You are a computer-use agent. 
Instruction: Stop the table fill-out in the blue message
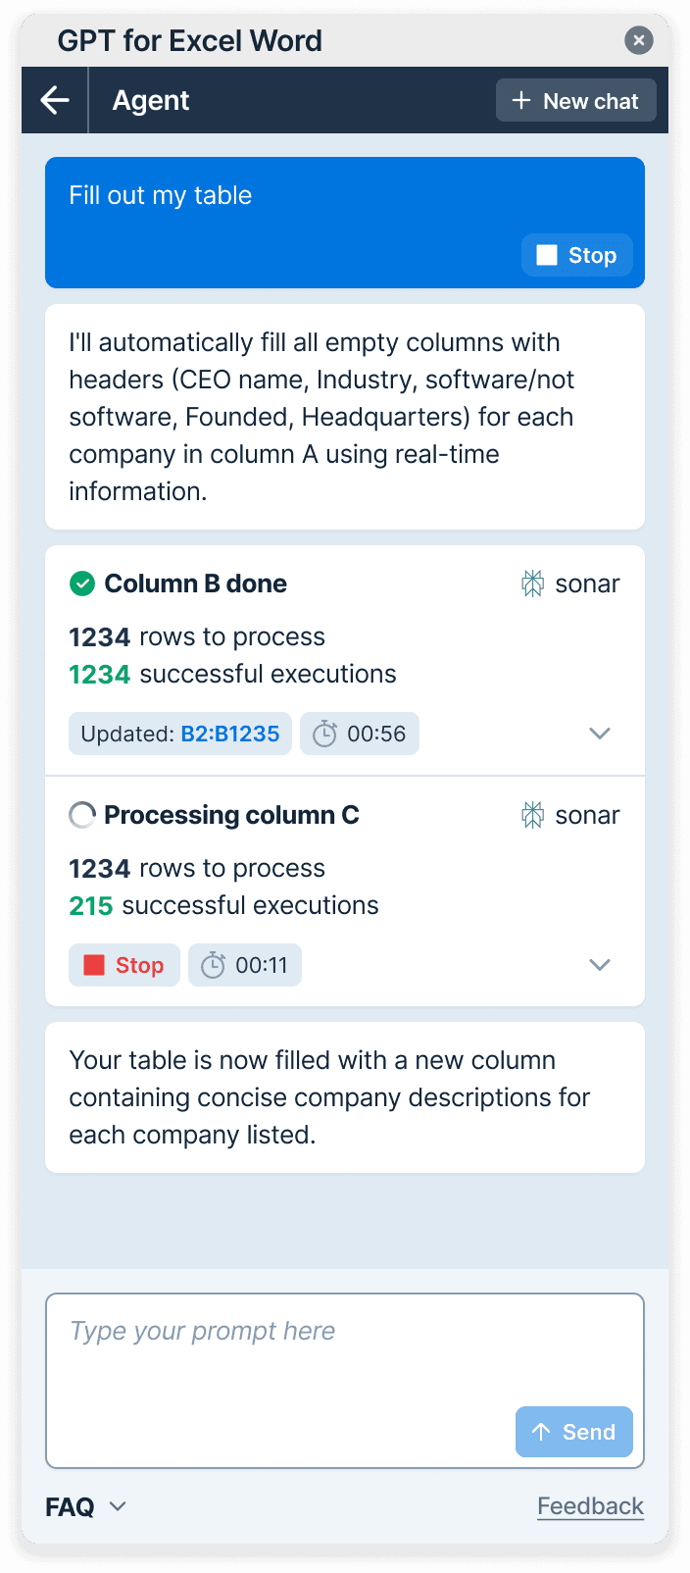pos(576,254)
